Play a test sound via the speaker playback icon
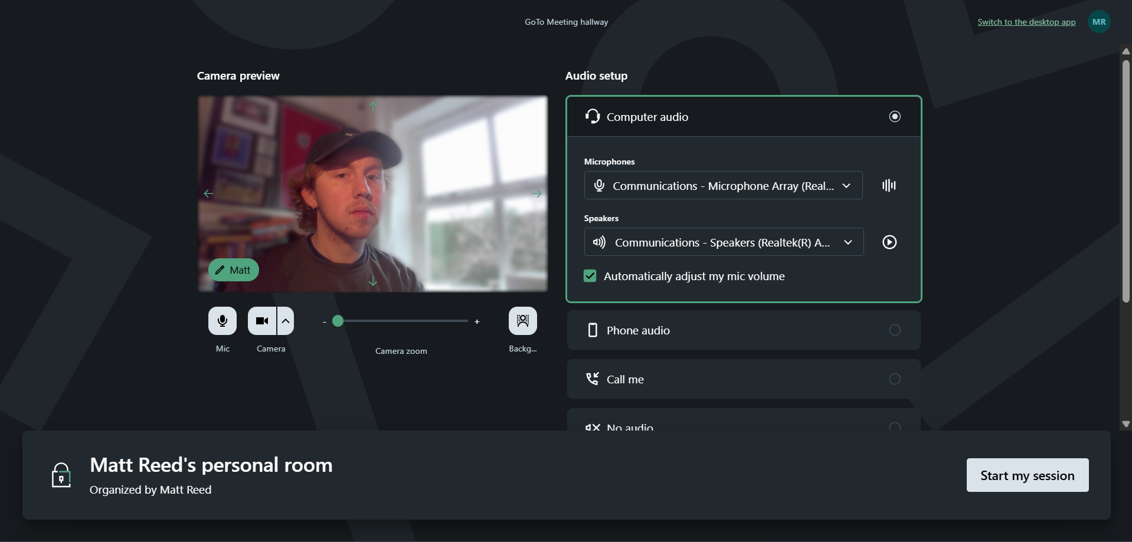This screenshot has width=1132, height=542. coord(889,242)
